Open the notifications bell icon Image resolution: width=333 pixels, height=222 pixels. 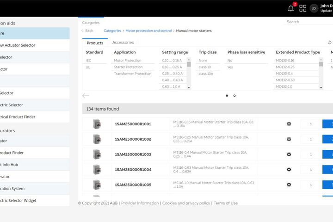[291, 8]
